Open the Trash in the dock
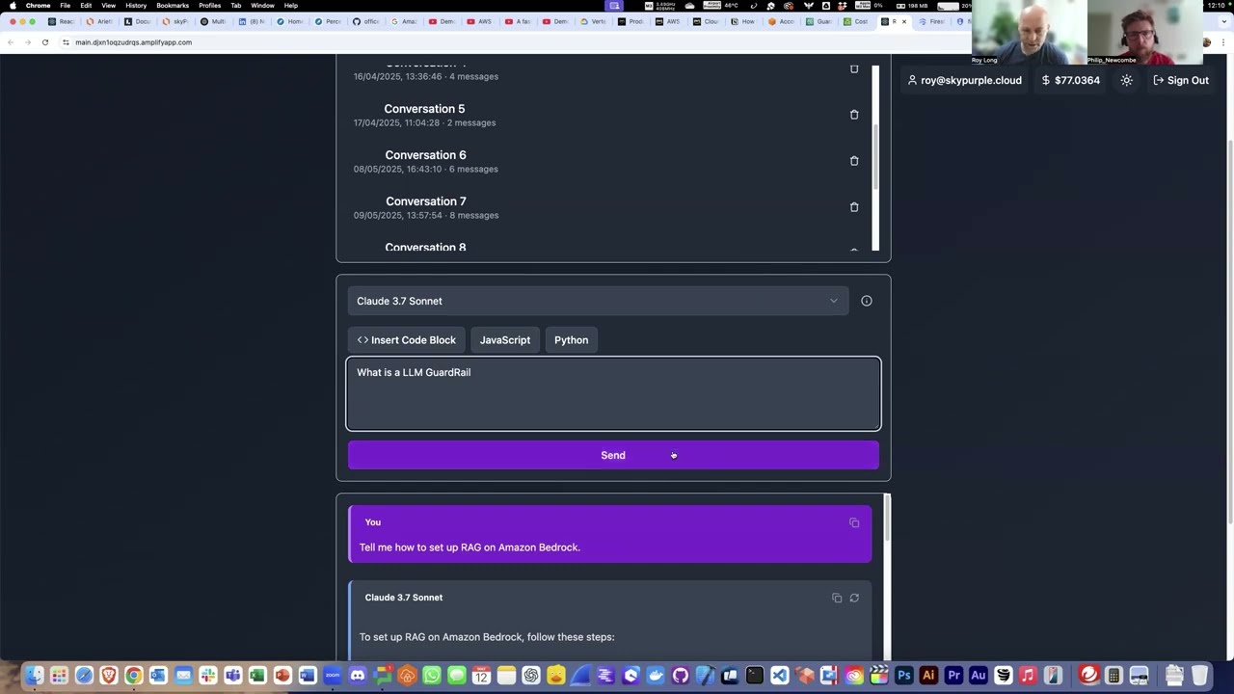The width and height of the screenshot is (1234, 694). click(1199, 676)
